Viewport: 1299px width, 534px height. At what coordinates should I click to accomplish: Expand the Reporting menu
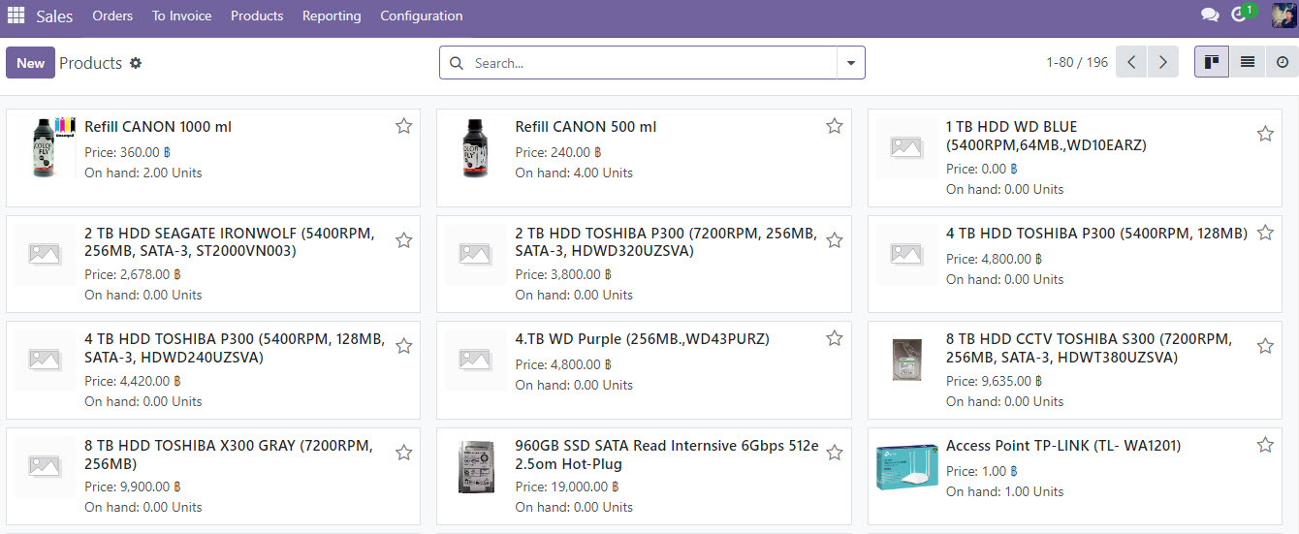[332, 16]
